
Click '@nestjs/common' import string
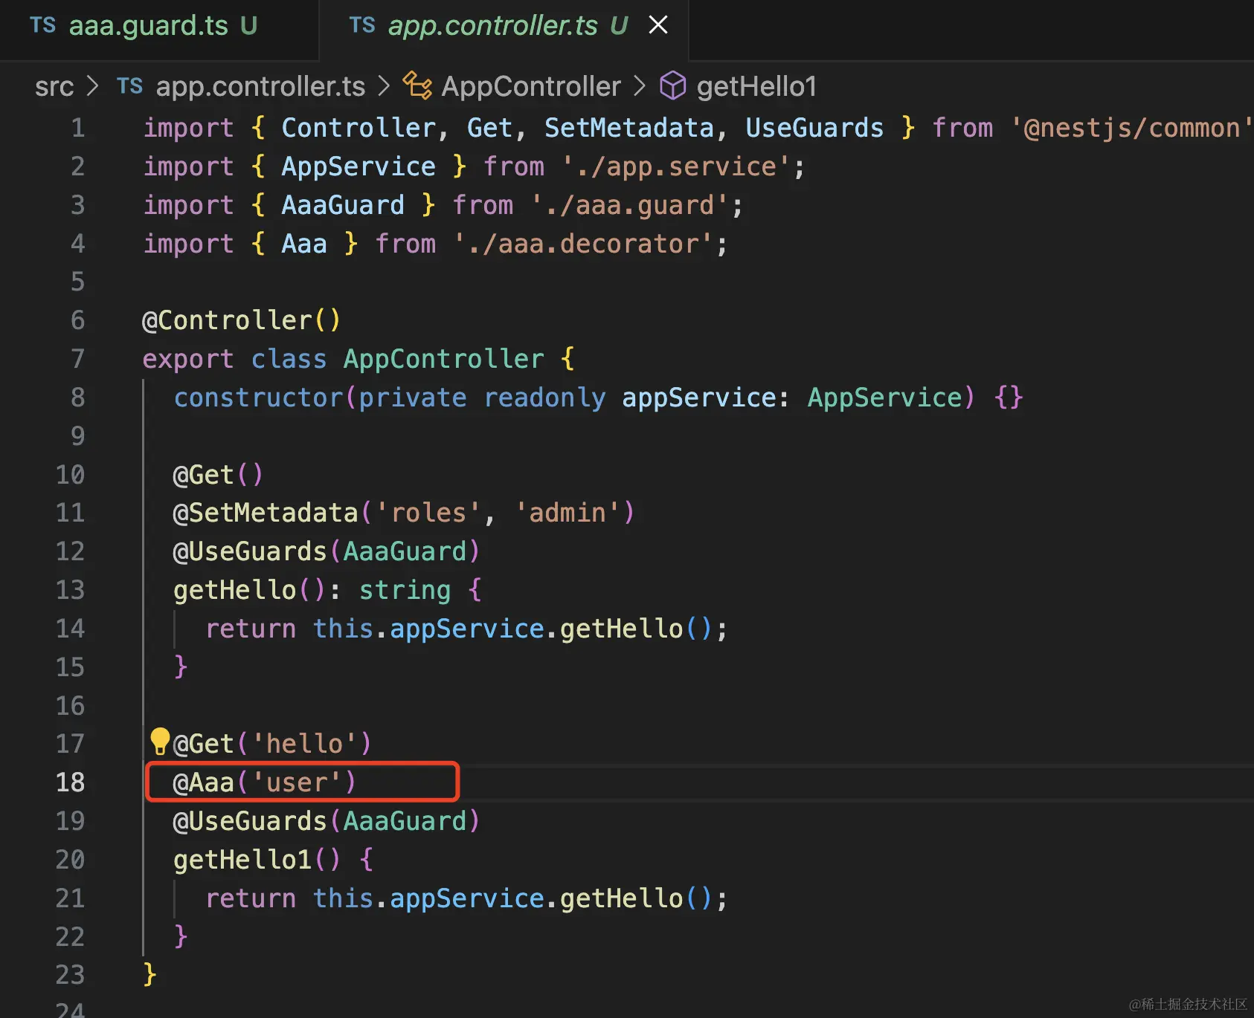coord(1131,128)
